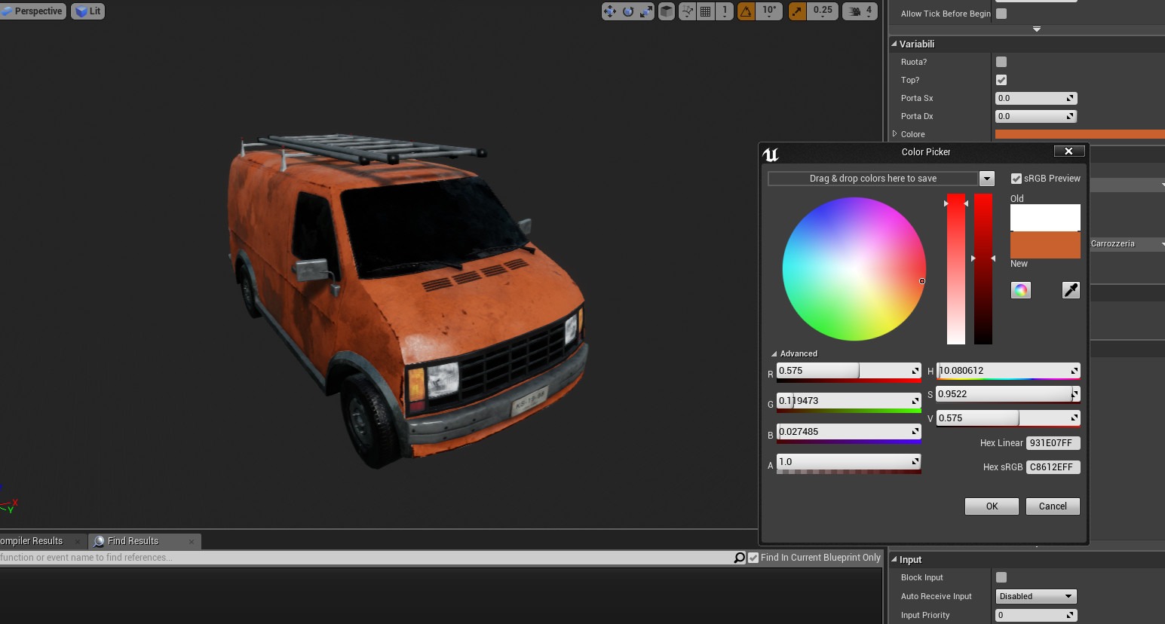The width and height of the screenshot is (1165, 624).
Task: Open scale snap value dropdown 0.25
Action: tap(823, 11)
